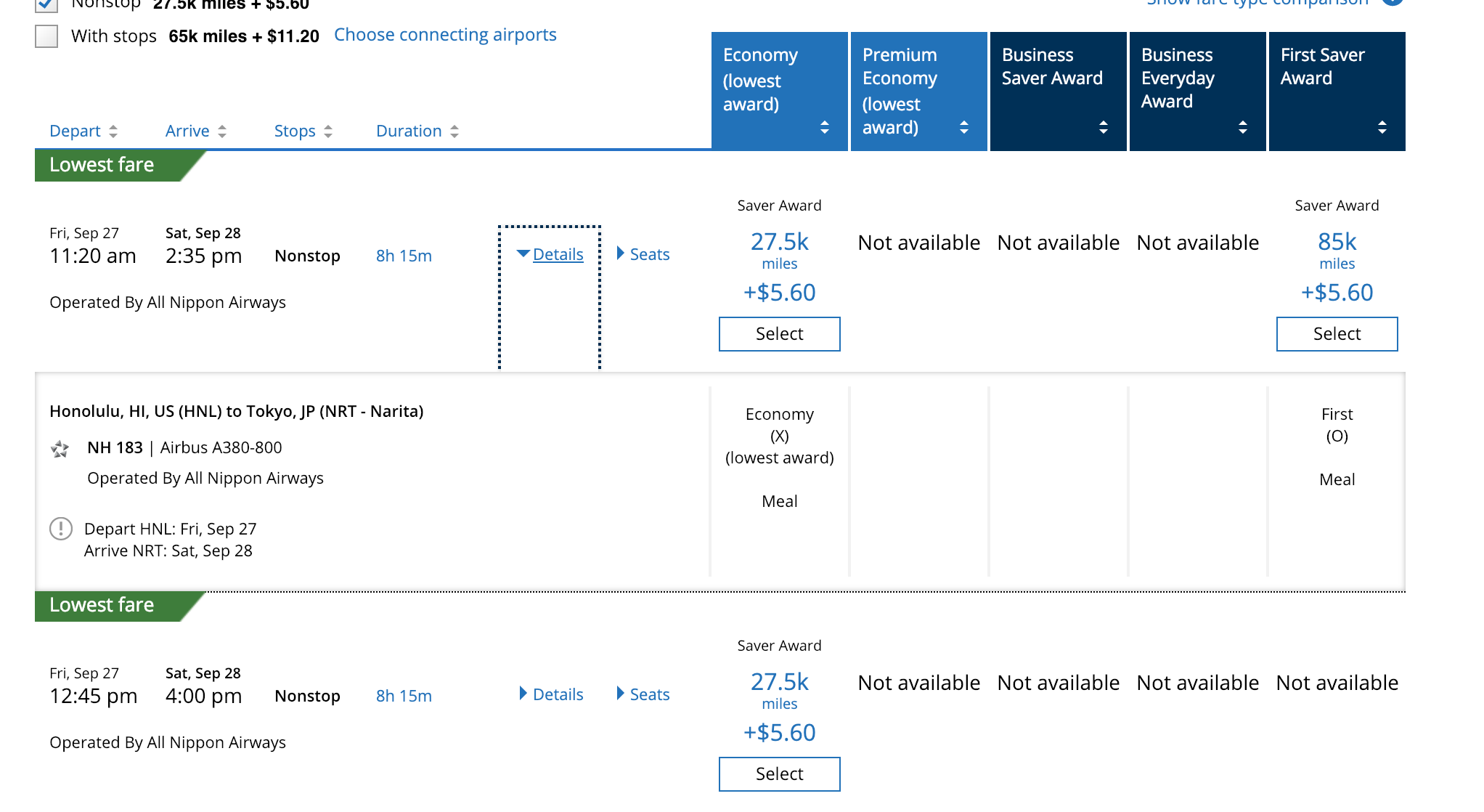Click the 8h 15m duration of 12:45 pm flight

coord(404,696)
